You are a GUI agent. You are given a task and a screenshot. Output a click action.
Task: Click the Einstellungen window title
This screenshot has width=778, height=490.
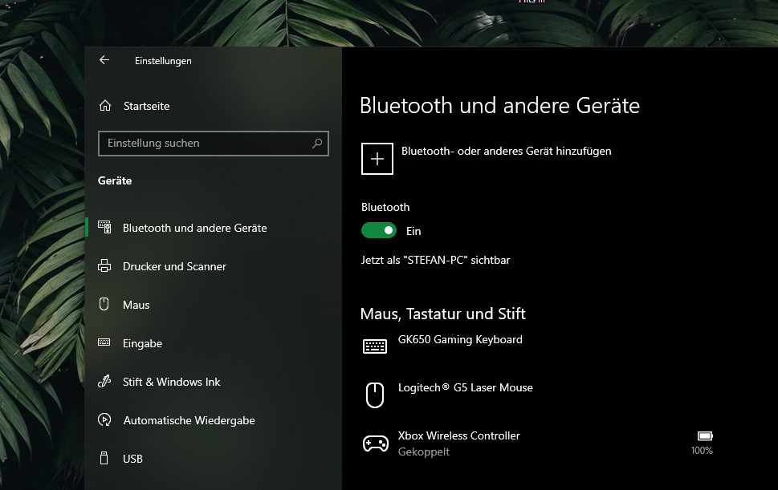163,61
